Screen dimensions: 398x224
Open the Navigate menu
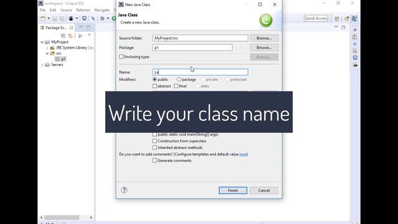102,10
